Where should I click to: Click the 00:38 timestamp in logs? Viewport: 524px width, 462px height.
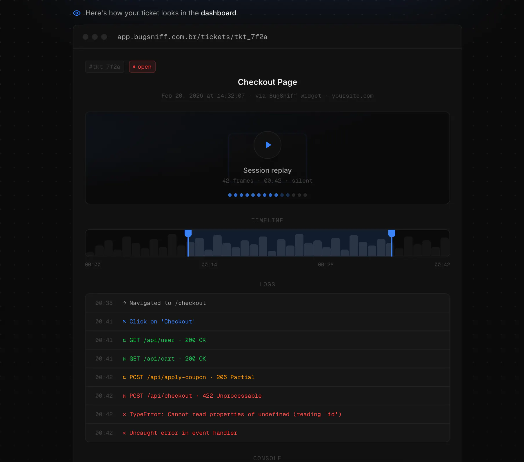pos(104,303)
